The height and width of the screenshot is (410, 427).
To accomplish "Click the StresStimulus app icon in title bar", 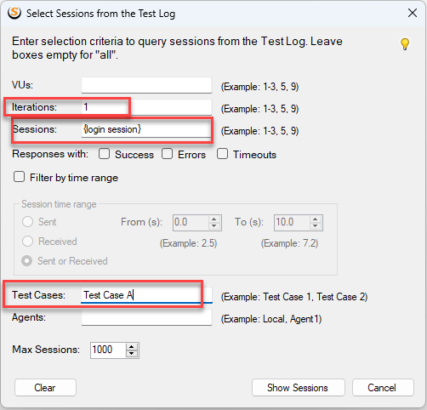I will 14,13.
